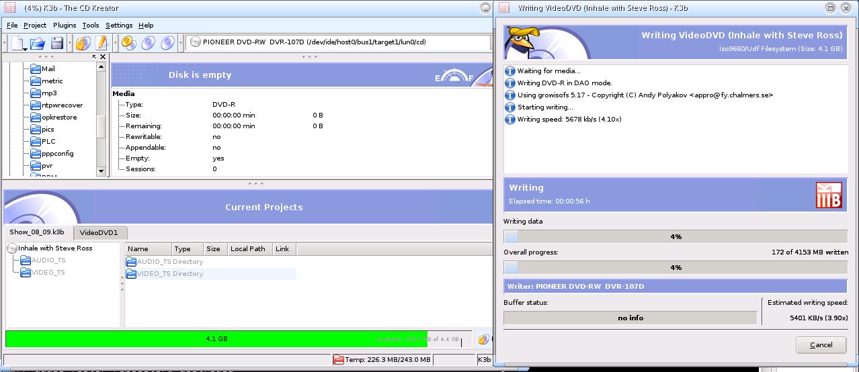Click the folder tree scrollbar thumb
859x372 pixels.
coord(101,126)
